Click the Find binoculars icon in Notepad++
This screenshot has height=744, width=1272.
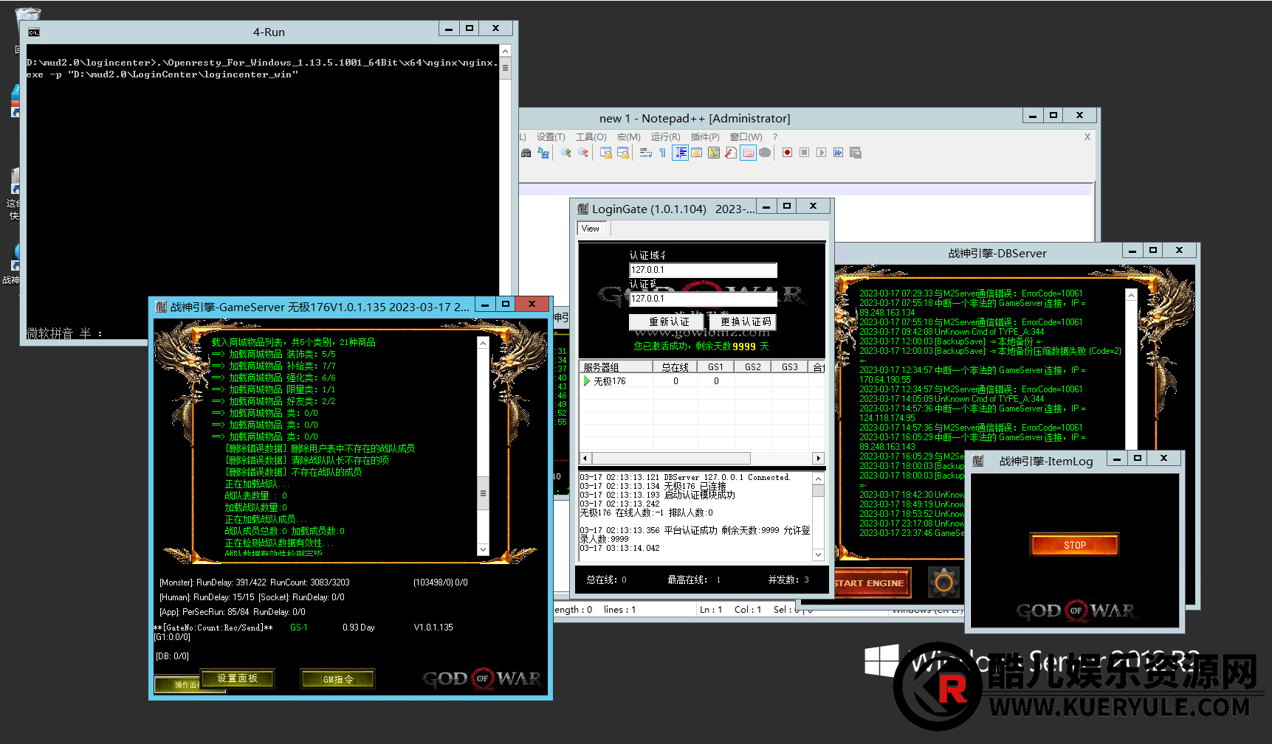click(x=526, y=153)
